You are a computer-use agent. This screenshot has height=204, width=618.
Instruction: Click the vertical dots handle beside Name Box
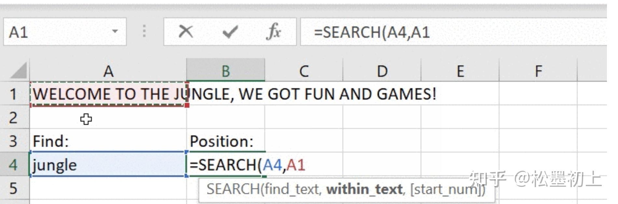144,31
